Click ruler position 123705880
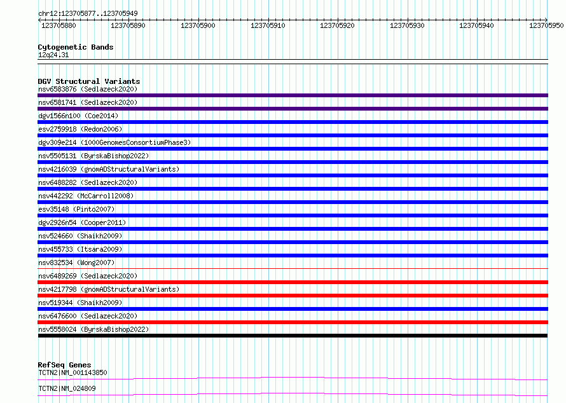 (x=59, y=25)
